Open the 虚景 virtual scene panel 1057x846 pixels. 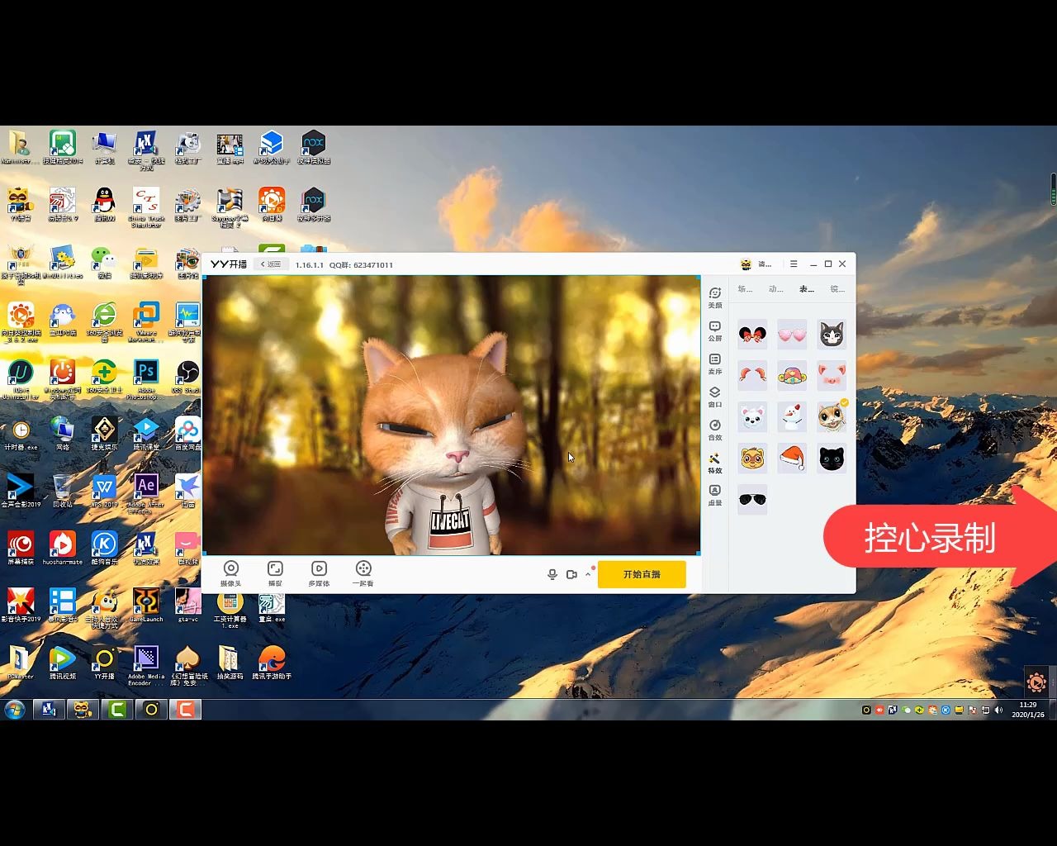pyautogui.click(x=715, y=496)
